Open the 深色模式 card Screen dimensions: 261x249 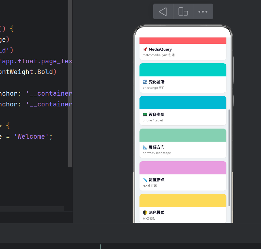(183, 208)
